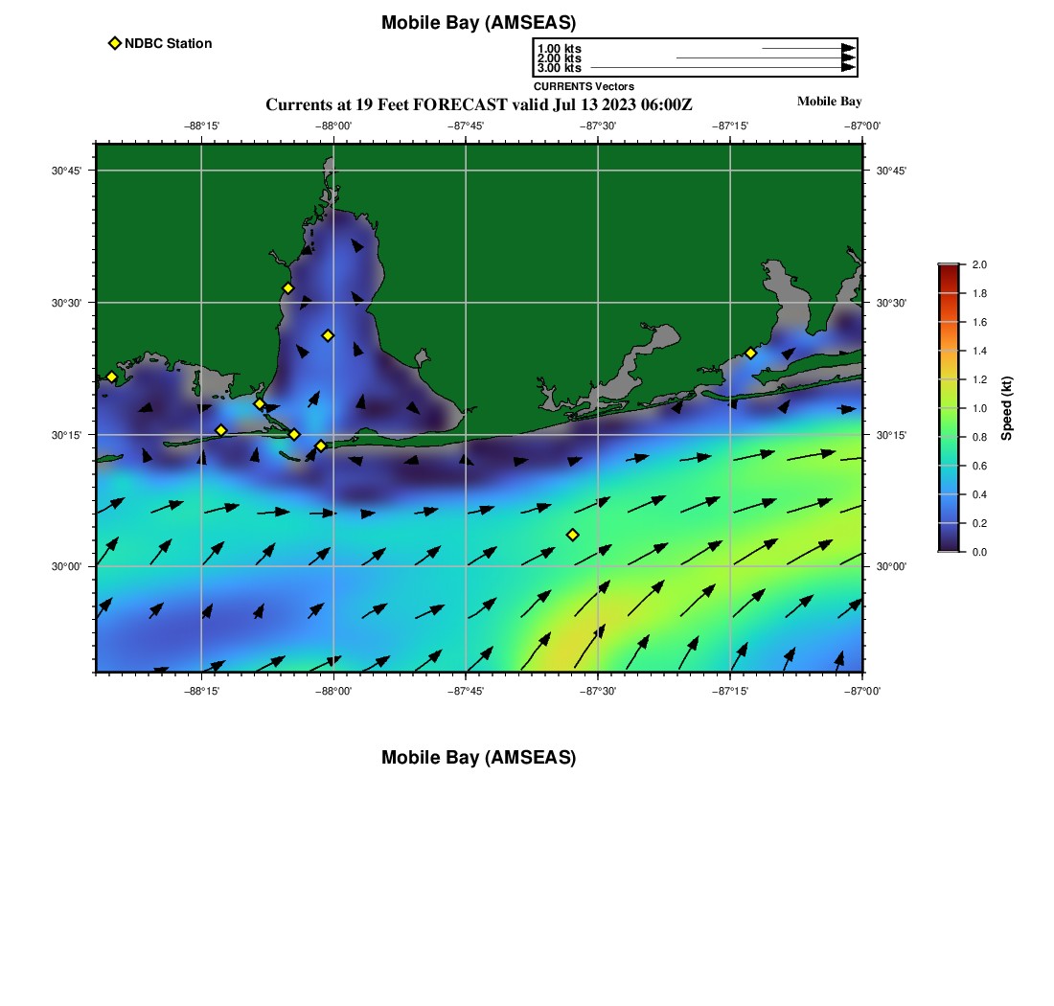Click the station diamond just east of -88°15' line

(221, 430)
